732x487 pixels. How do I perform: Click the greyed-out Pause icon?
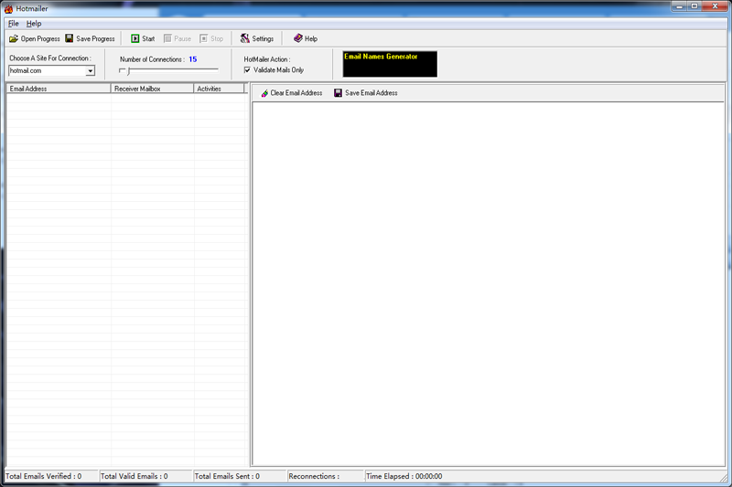(167, 38)
